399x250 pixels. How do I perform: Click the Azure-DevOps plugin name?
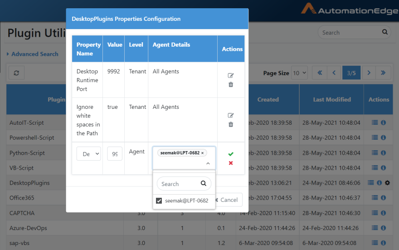click(x=28, y=228)
